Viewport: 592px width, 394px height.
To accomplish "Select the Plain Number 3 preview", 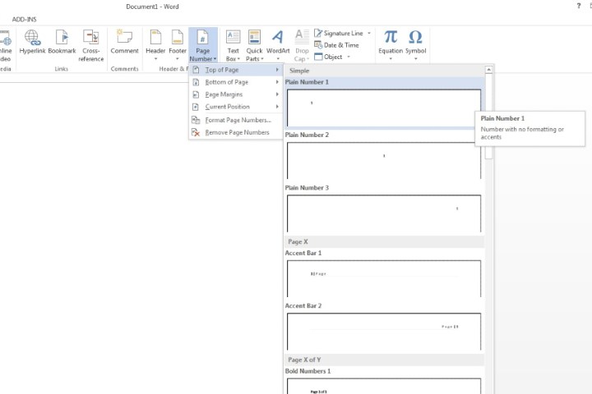I will (x=384, y=213).
